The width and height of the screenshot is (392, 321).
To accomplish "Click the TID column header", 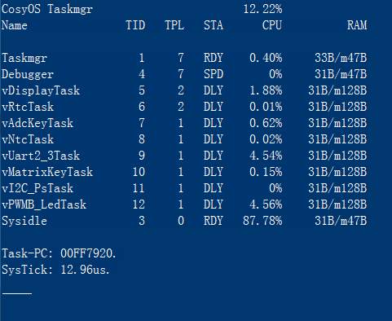I will pyautogui.click(x=135, y=25).
